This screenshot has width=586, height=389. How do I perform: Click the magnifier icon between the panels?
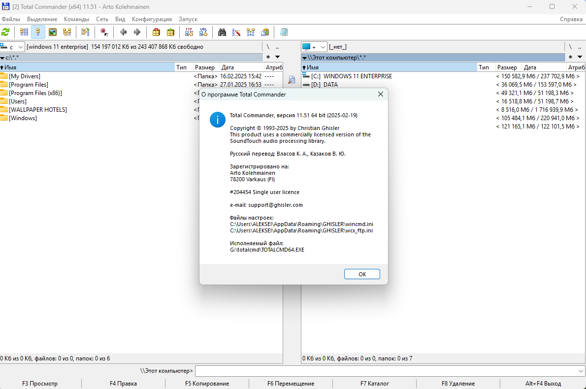coord(292,80)
